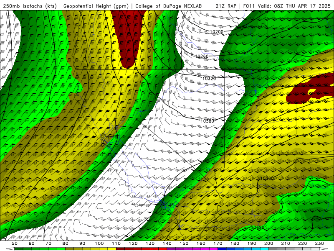Viewport: 334px width, 251px height.
Task: Click the 170 value on the color scale
Action: pyautogui.click(x=218, y=243)
